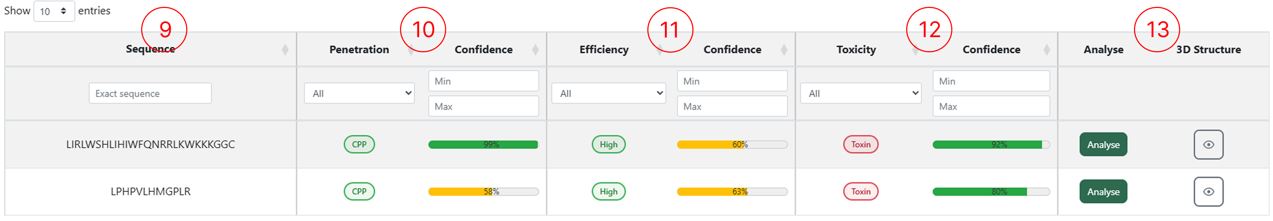
Task: Sort by Penetration Confidence column arrows
Action: [x=535, y=49]
